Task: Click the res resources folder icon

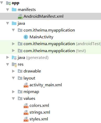Action: [x=14, y=65]
